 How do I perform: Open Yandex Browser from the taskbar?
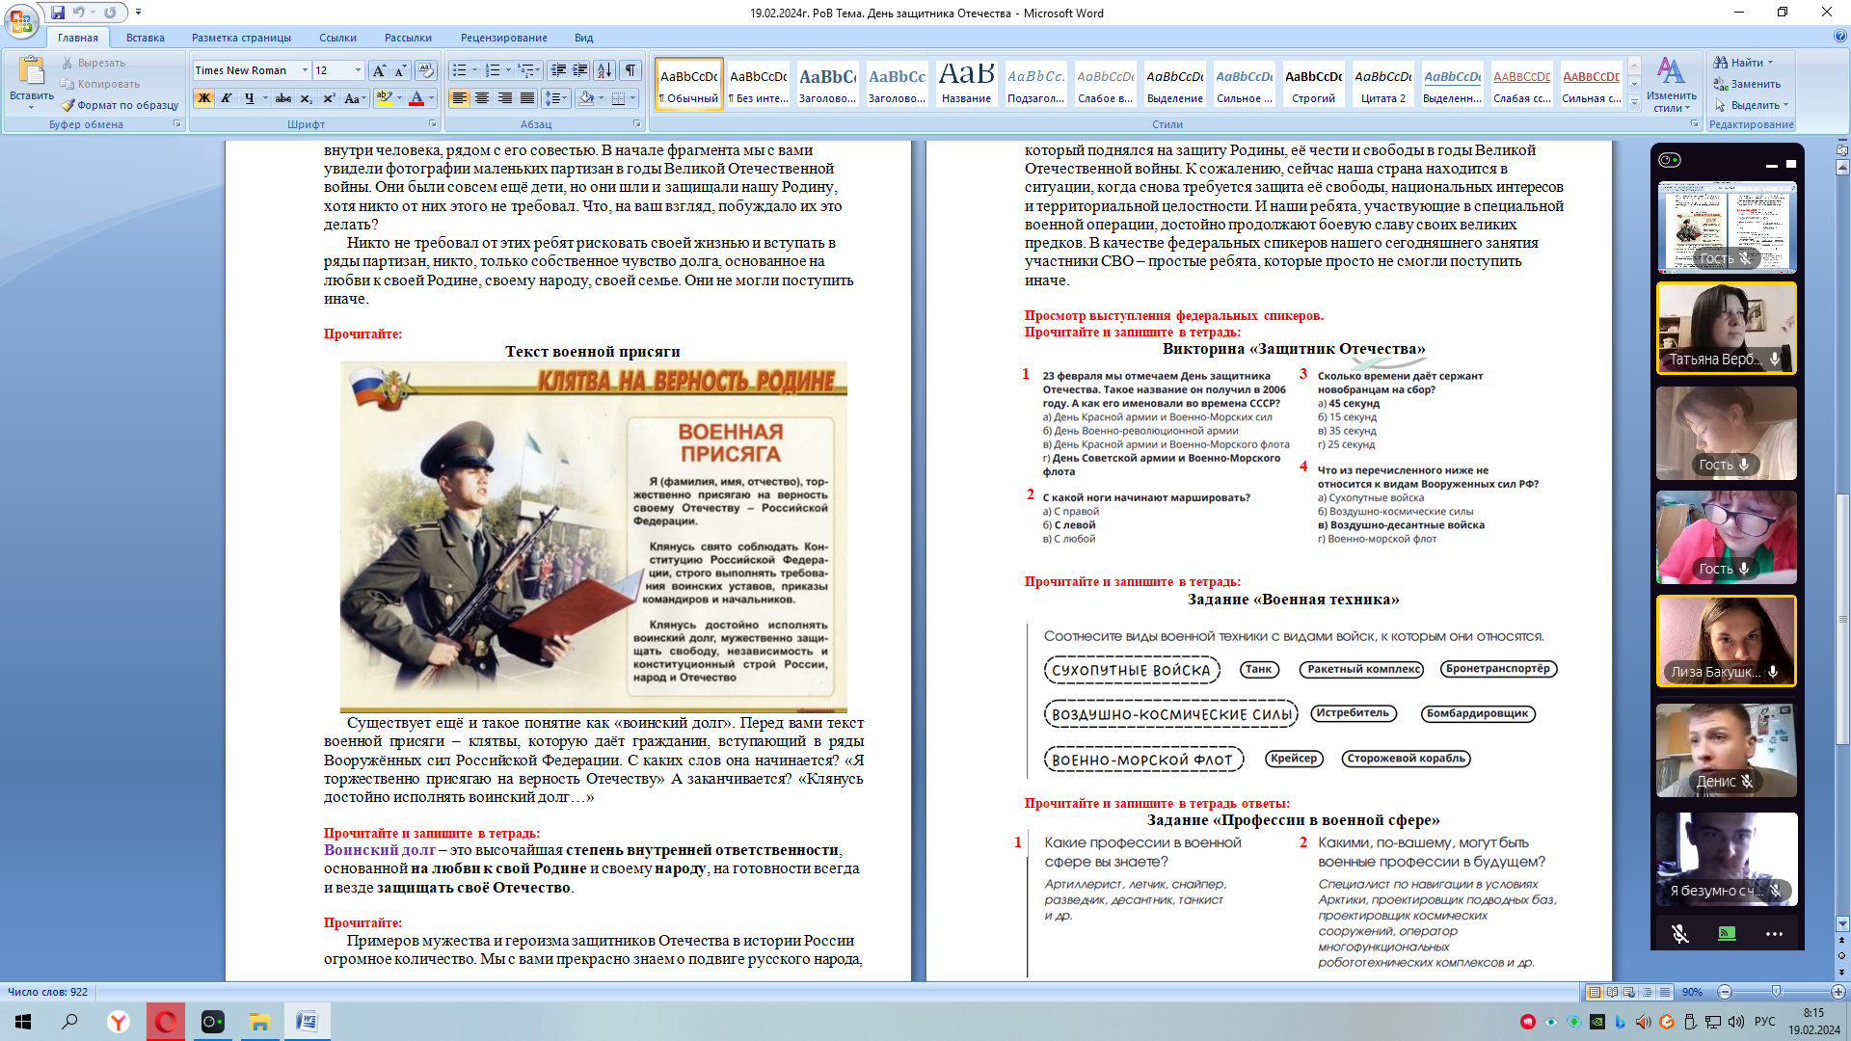click(119, 1022)
